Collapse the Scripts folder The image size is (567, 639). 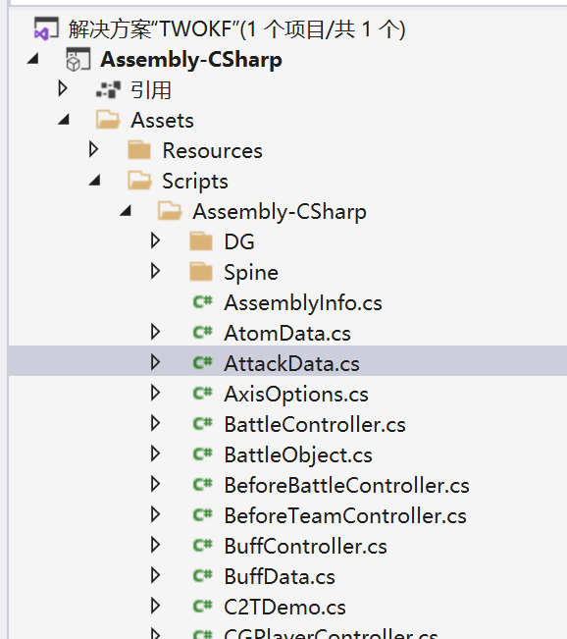[95, 181]
